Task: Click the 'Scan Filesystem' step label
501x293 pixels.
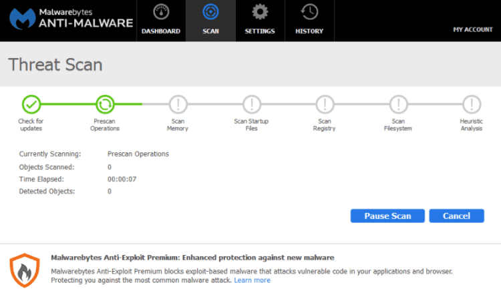Action: tap(398, 125)
